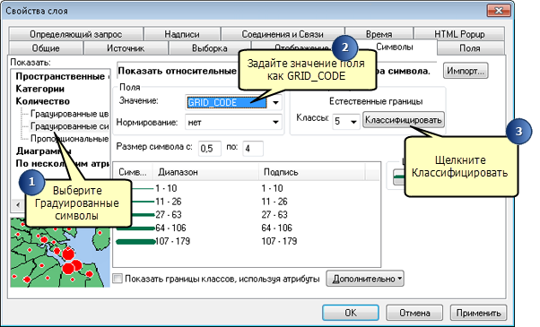Open the Источник tab
The image size is (540, 327).
(x=126, y=48)
